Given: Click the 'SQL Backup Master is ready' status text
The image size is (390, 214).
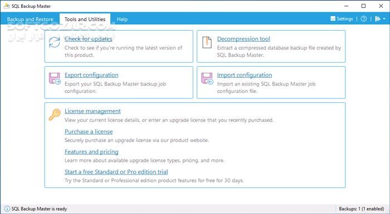Looking at the screenshot, I should [x=40, y=209].
